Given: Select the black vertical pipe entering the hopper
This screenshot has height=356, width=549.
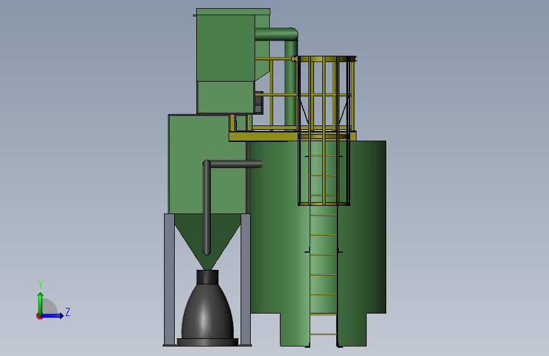Looking at the screenshot, I should point(206,207).
